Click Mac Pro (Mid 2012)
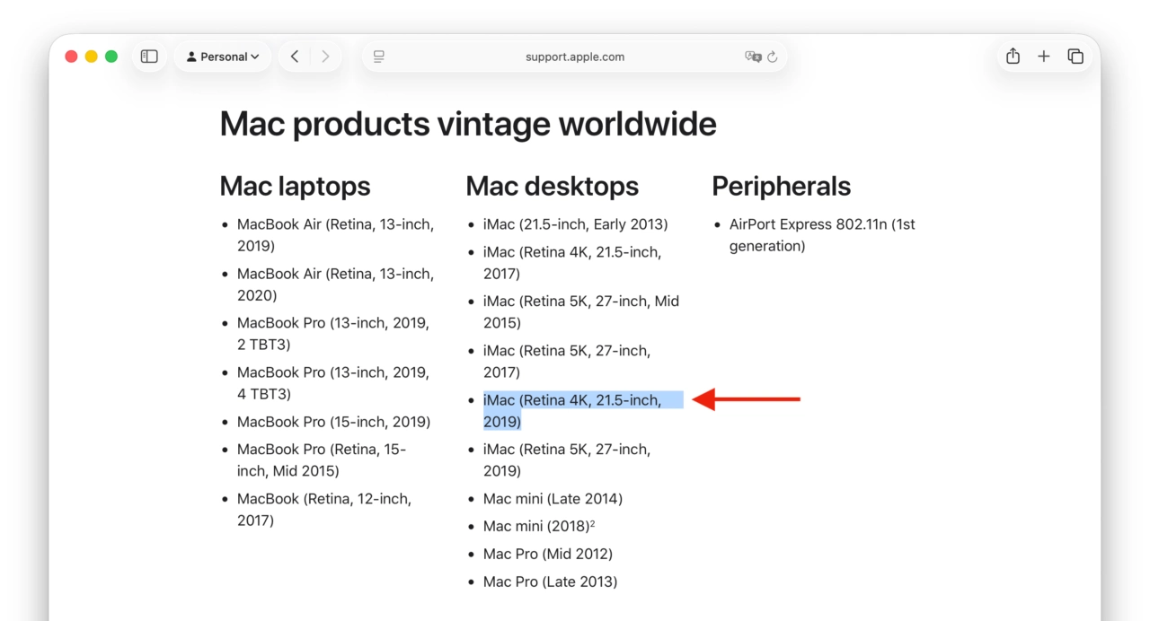 [548, 555]
